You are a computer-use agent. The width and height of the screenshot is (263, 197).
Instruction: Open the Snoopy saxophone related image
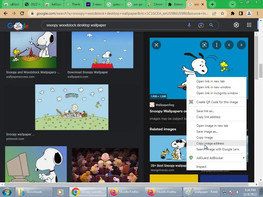coord(168,149)
